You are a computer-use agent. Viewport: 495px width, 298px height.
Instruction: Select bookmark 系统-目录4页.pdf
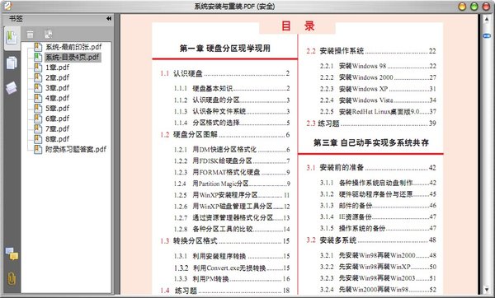pyautogui.click(x=73, y=58)
